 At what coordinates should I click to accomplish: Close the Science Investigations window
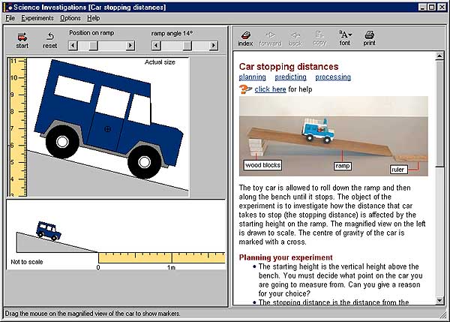point(442,8)
